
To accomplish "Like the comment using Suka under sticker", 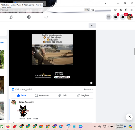I will tap(29, 119).
